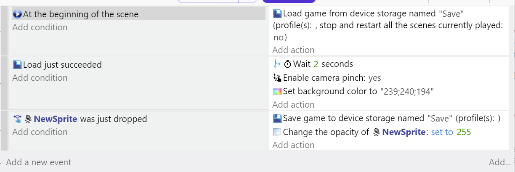
Task: Click the stopwatch icon of the Wait action
Action: click(x=288, y=64)
